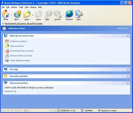
Task: Click the SETUP status bar item
Action: [x=6, y=110]
